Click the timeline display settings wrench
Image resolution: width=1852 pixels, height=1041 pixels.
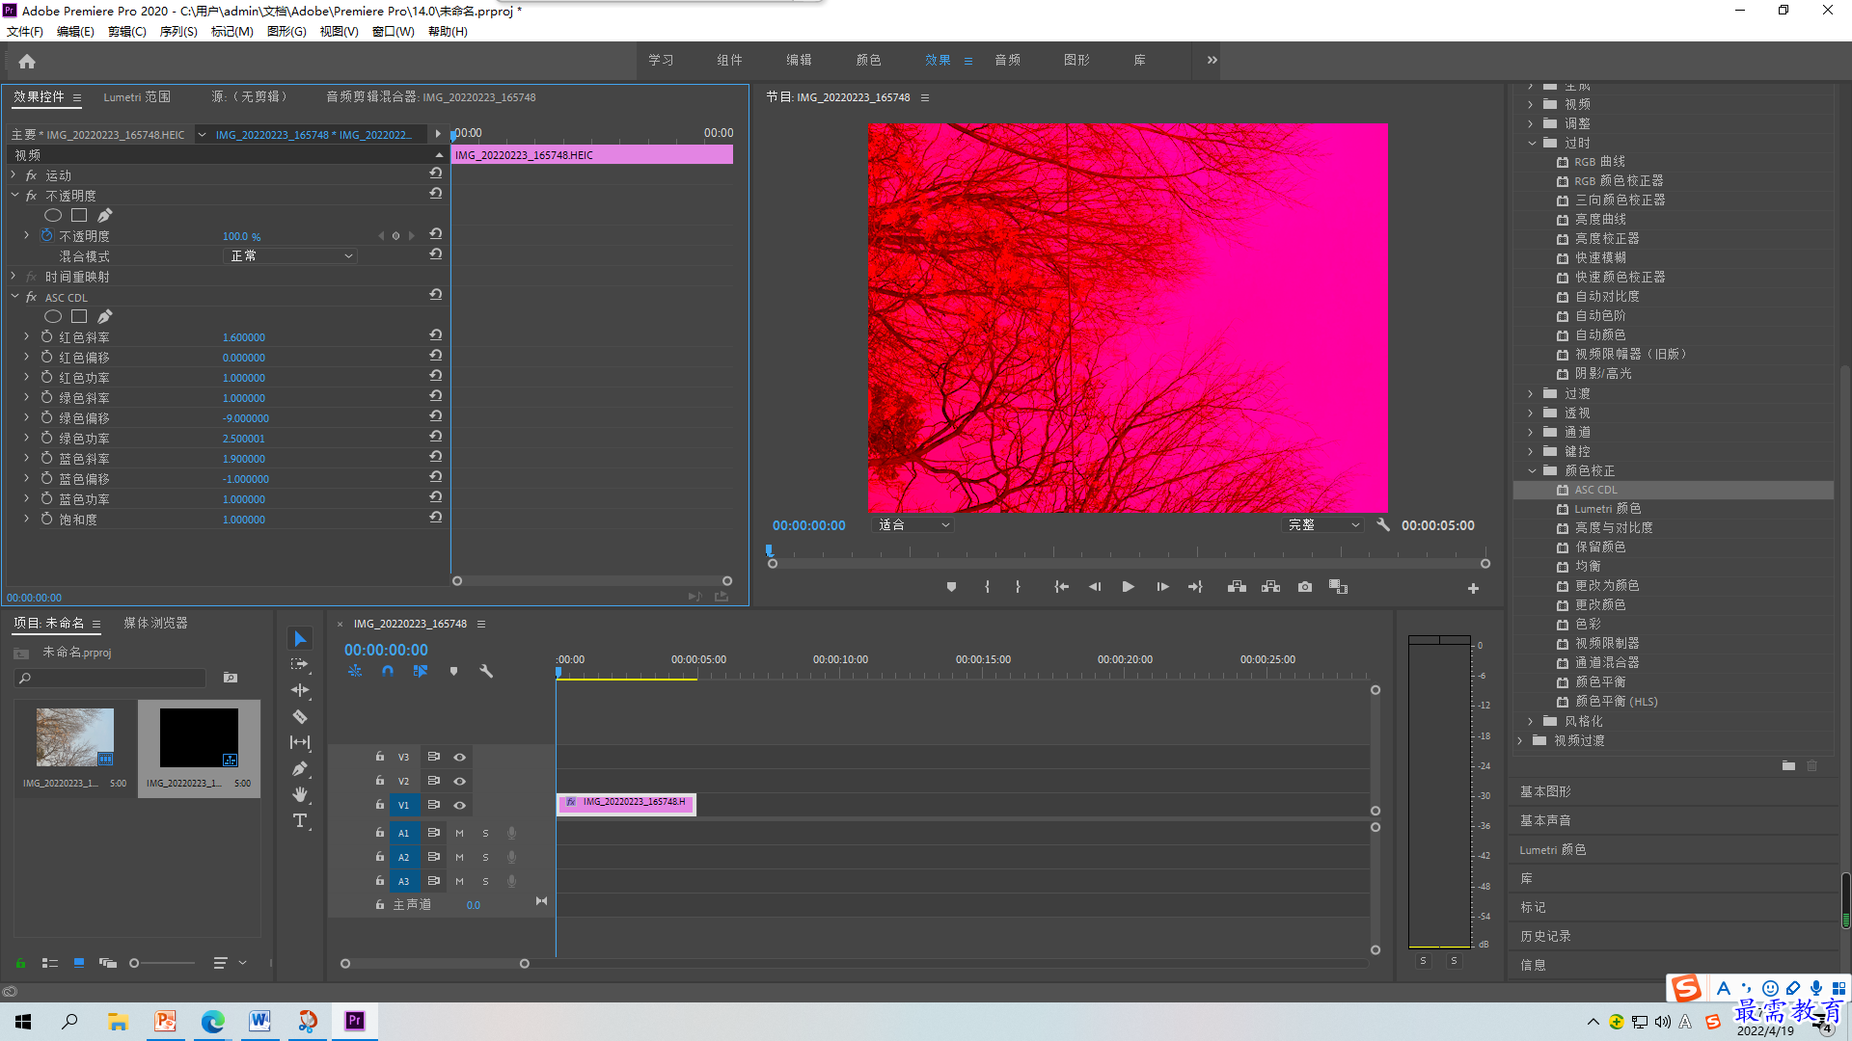[486, 671]
